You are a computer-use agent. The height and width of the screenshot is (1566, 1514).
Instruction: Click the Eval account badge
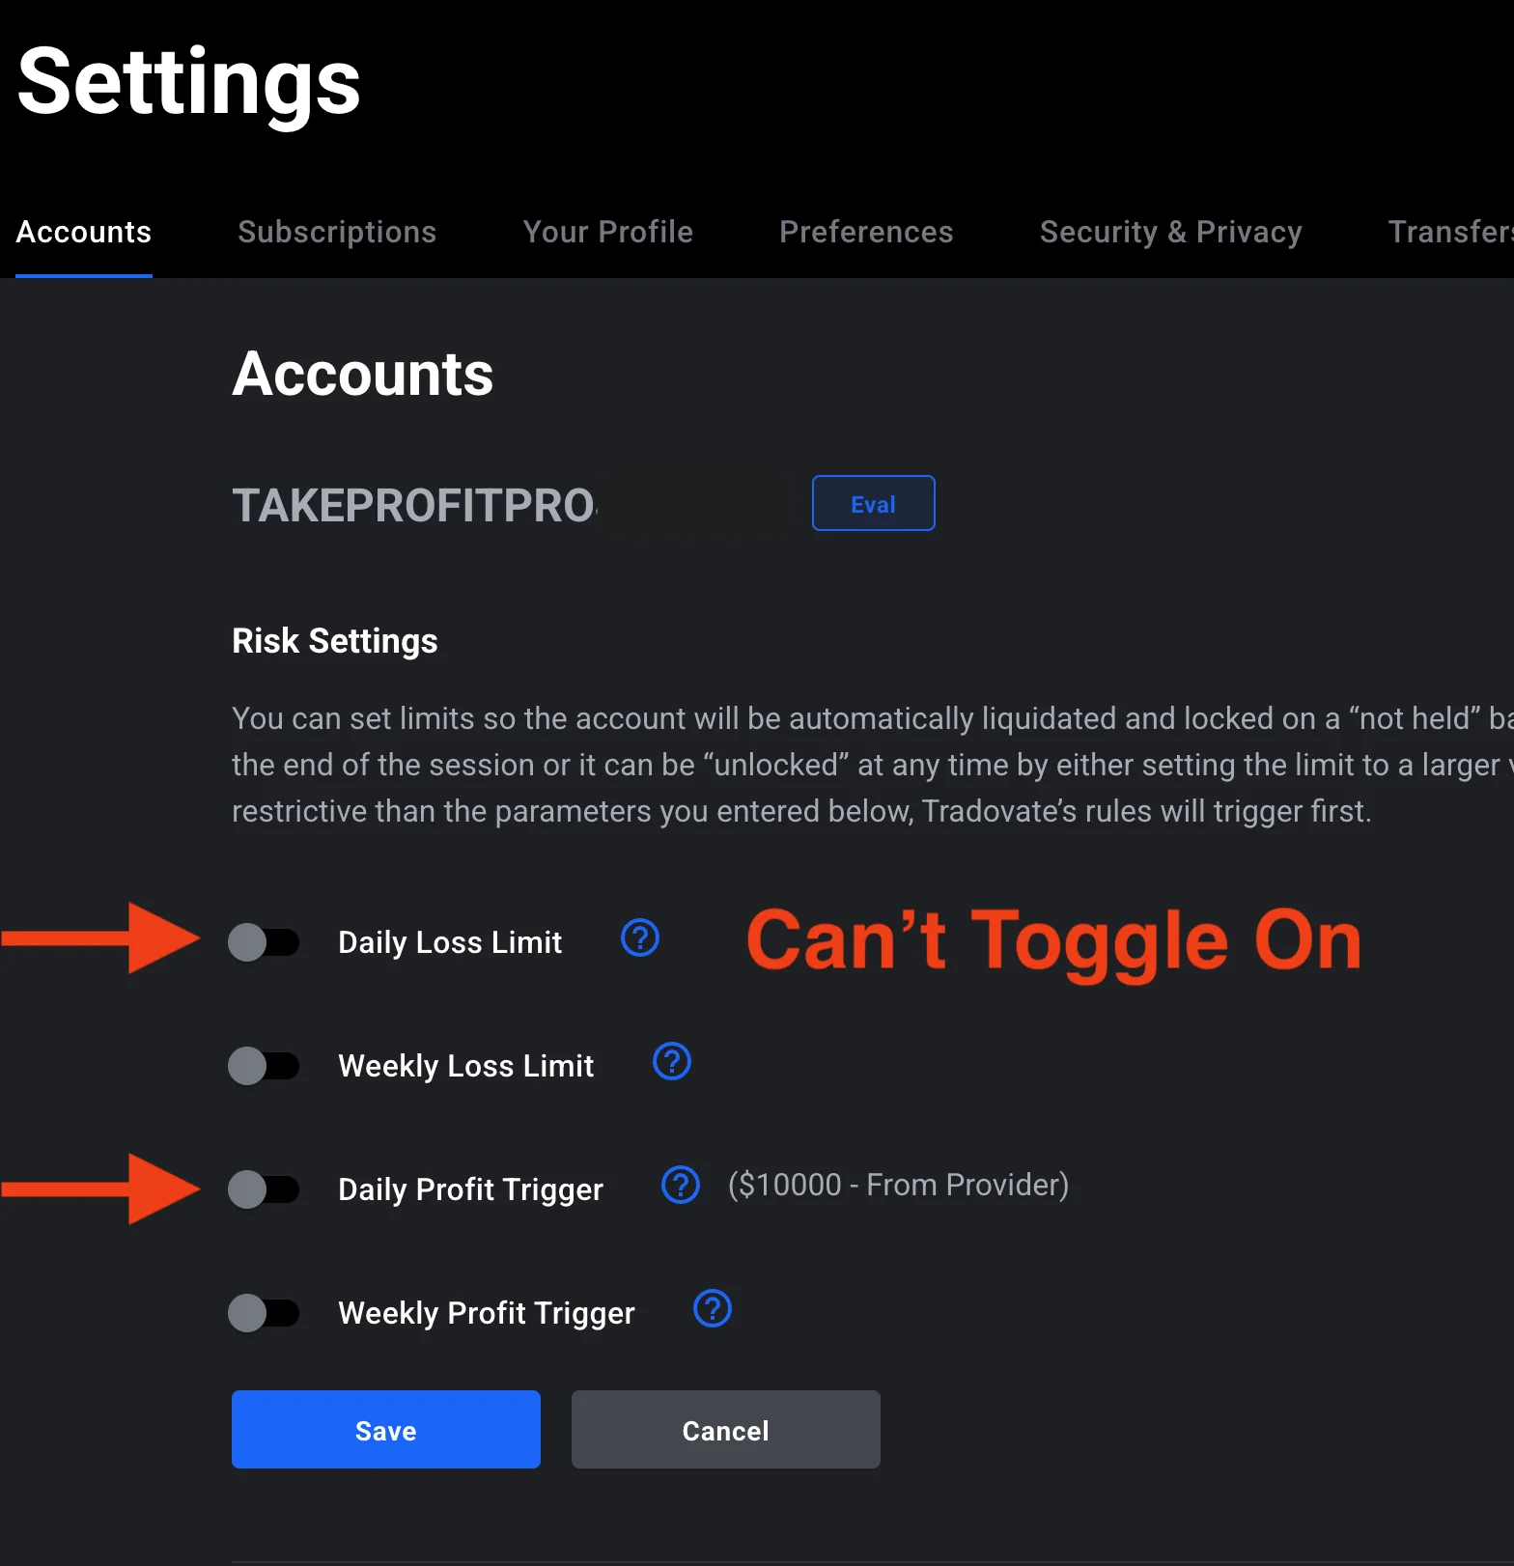[x=874, y=503]
